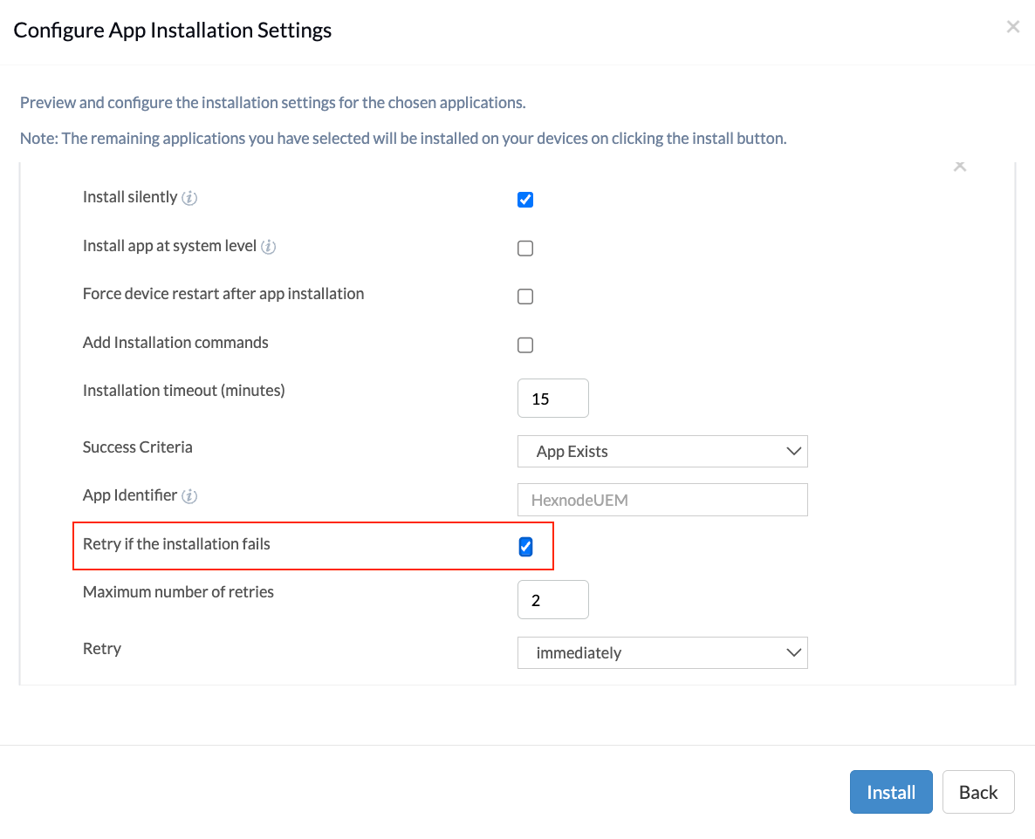Click the App Identifier HexnodeUEM field
Image resolution: width=1035 pixels, height=839 pixels.
[x=662, y=500]
